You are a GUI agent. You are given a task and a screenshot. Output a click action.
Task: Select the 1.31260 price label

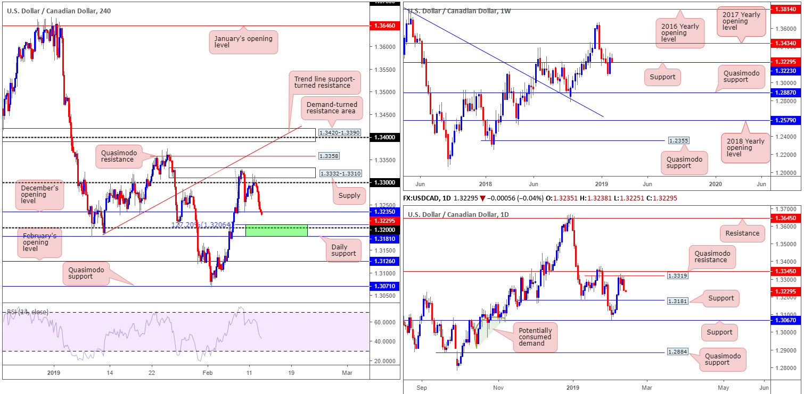(384, 261)
